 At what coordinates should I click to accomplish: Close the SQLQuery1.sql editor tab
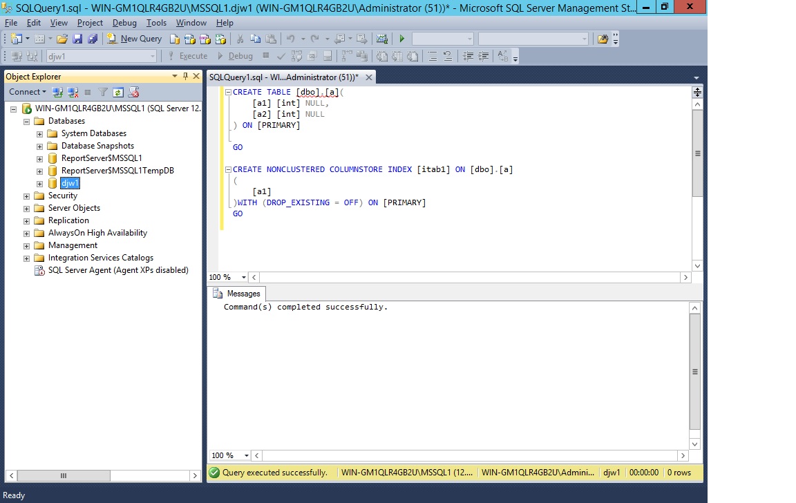(368, 78)
